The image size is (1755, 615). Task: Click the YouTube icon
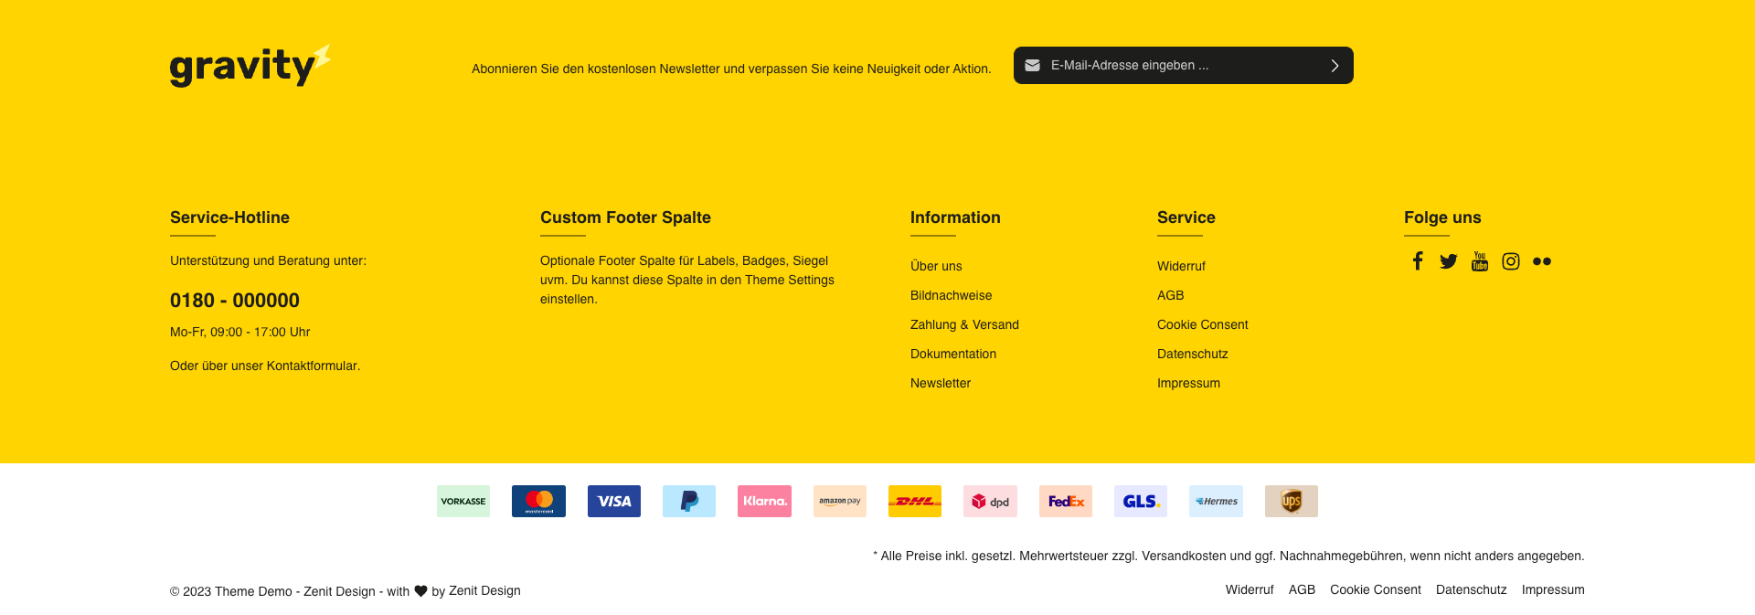point(1479,261)
